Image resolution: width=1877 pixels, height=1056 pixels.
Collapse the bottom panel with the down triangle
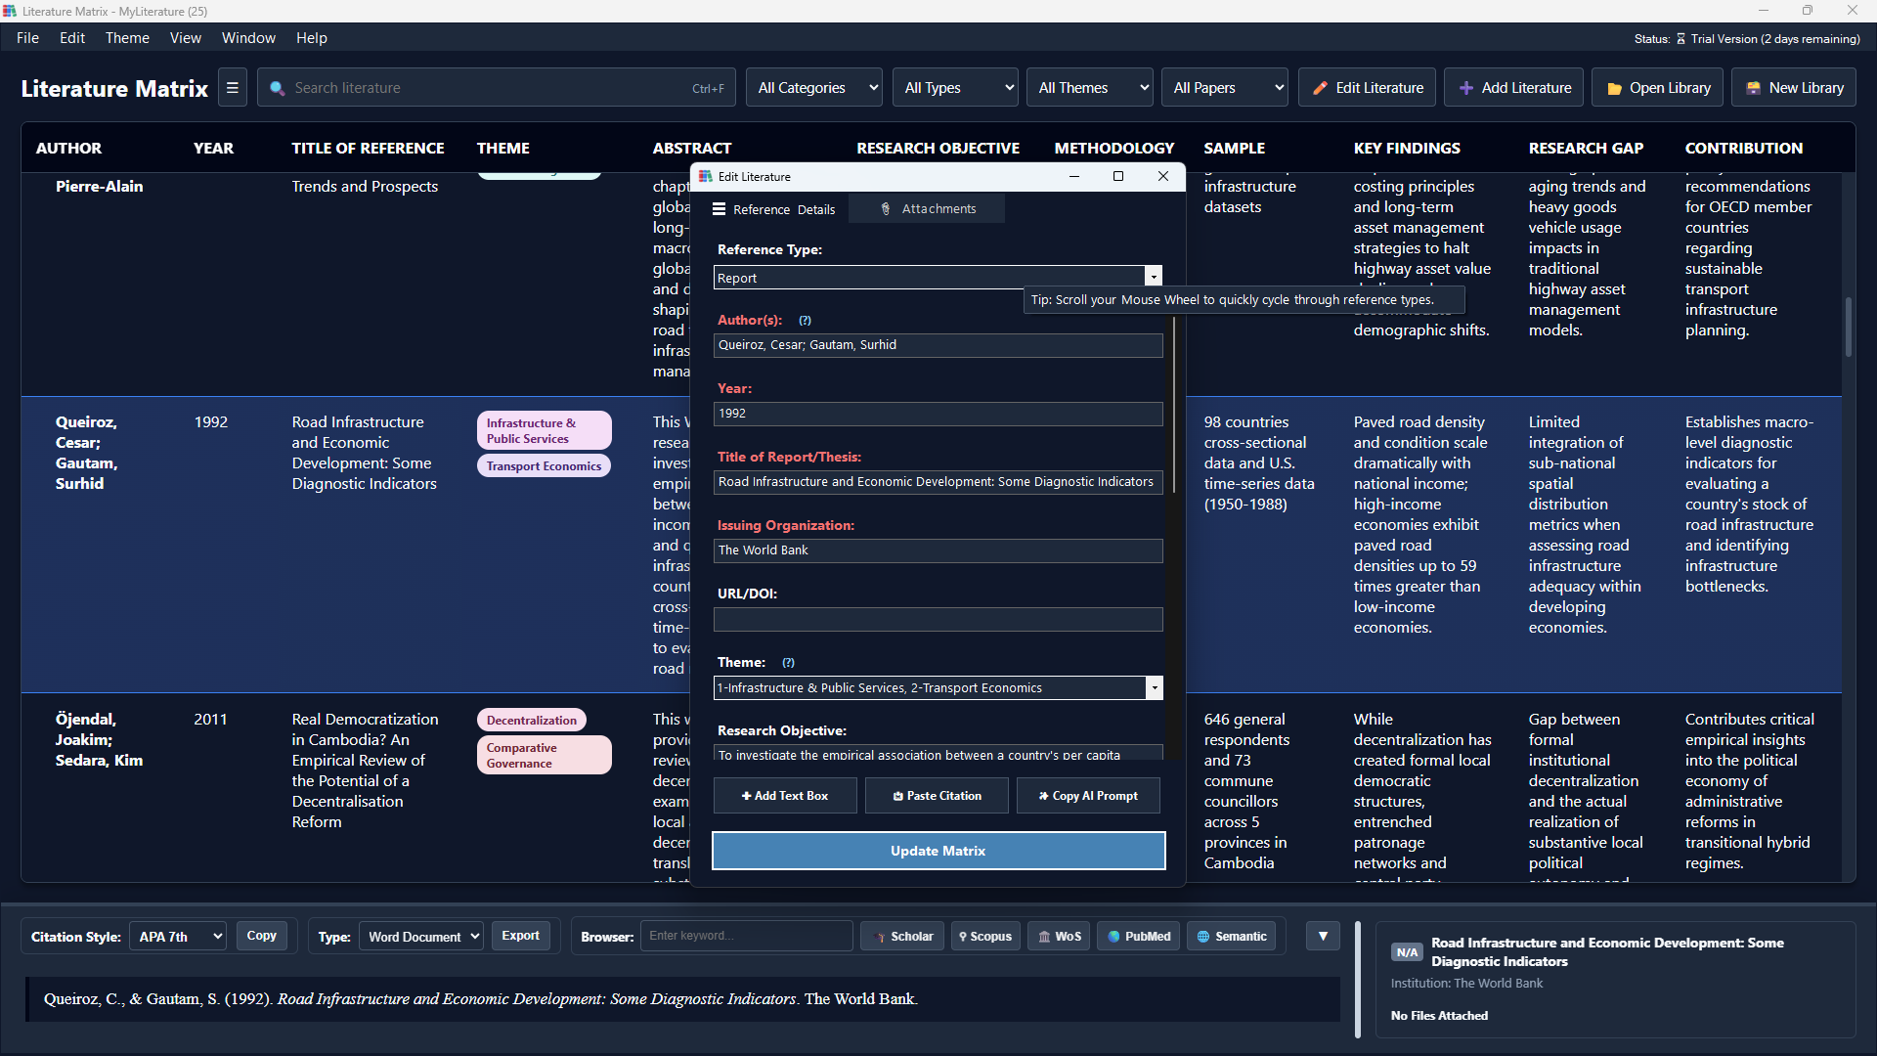click(1323, 937)
